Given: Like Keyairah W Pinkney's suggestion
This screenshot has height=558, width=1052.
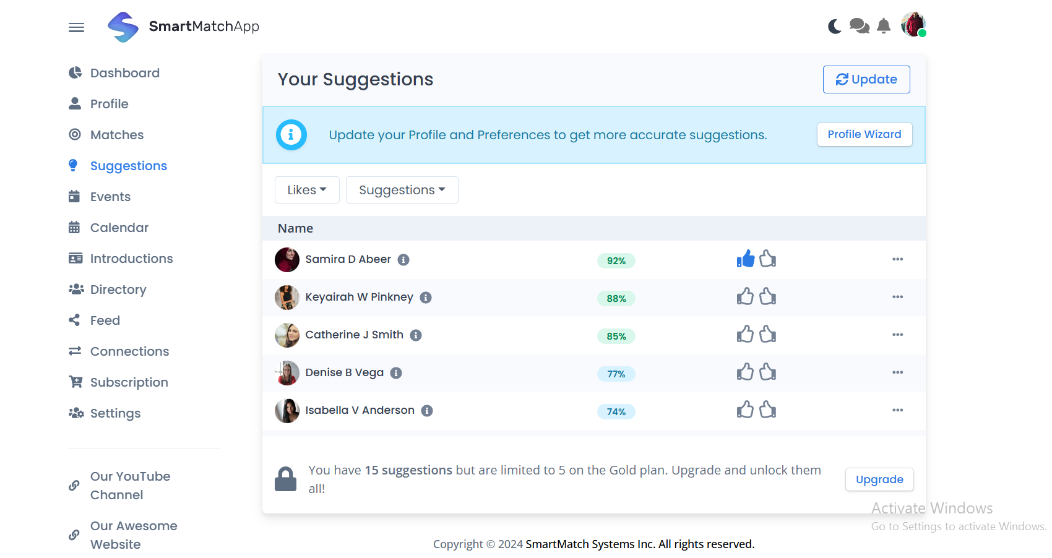Looking at the screenshot, I should pyautogui.click(x=745, y=296).
